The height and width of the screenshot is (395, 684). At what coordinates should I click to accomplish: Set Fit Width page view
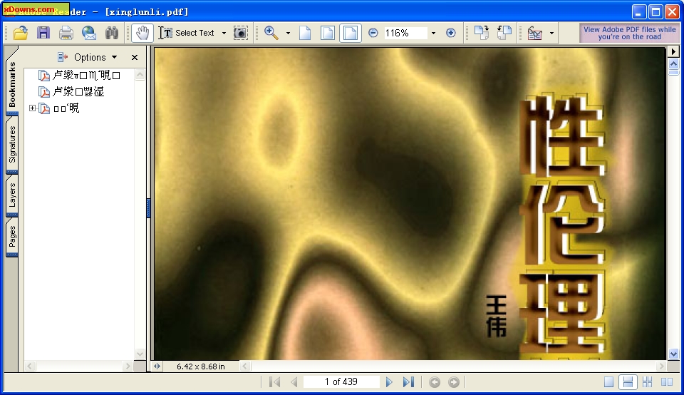pyautogui.click(x=351, y=33)
